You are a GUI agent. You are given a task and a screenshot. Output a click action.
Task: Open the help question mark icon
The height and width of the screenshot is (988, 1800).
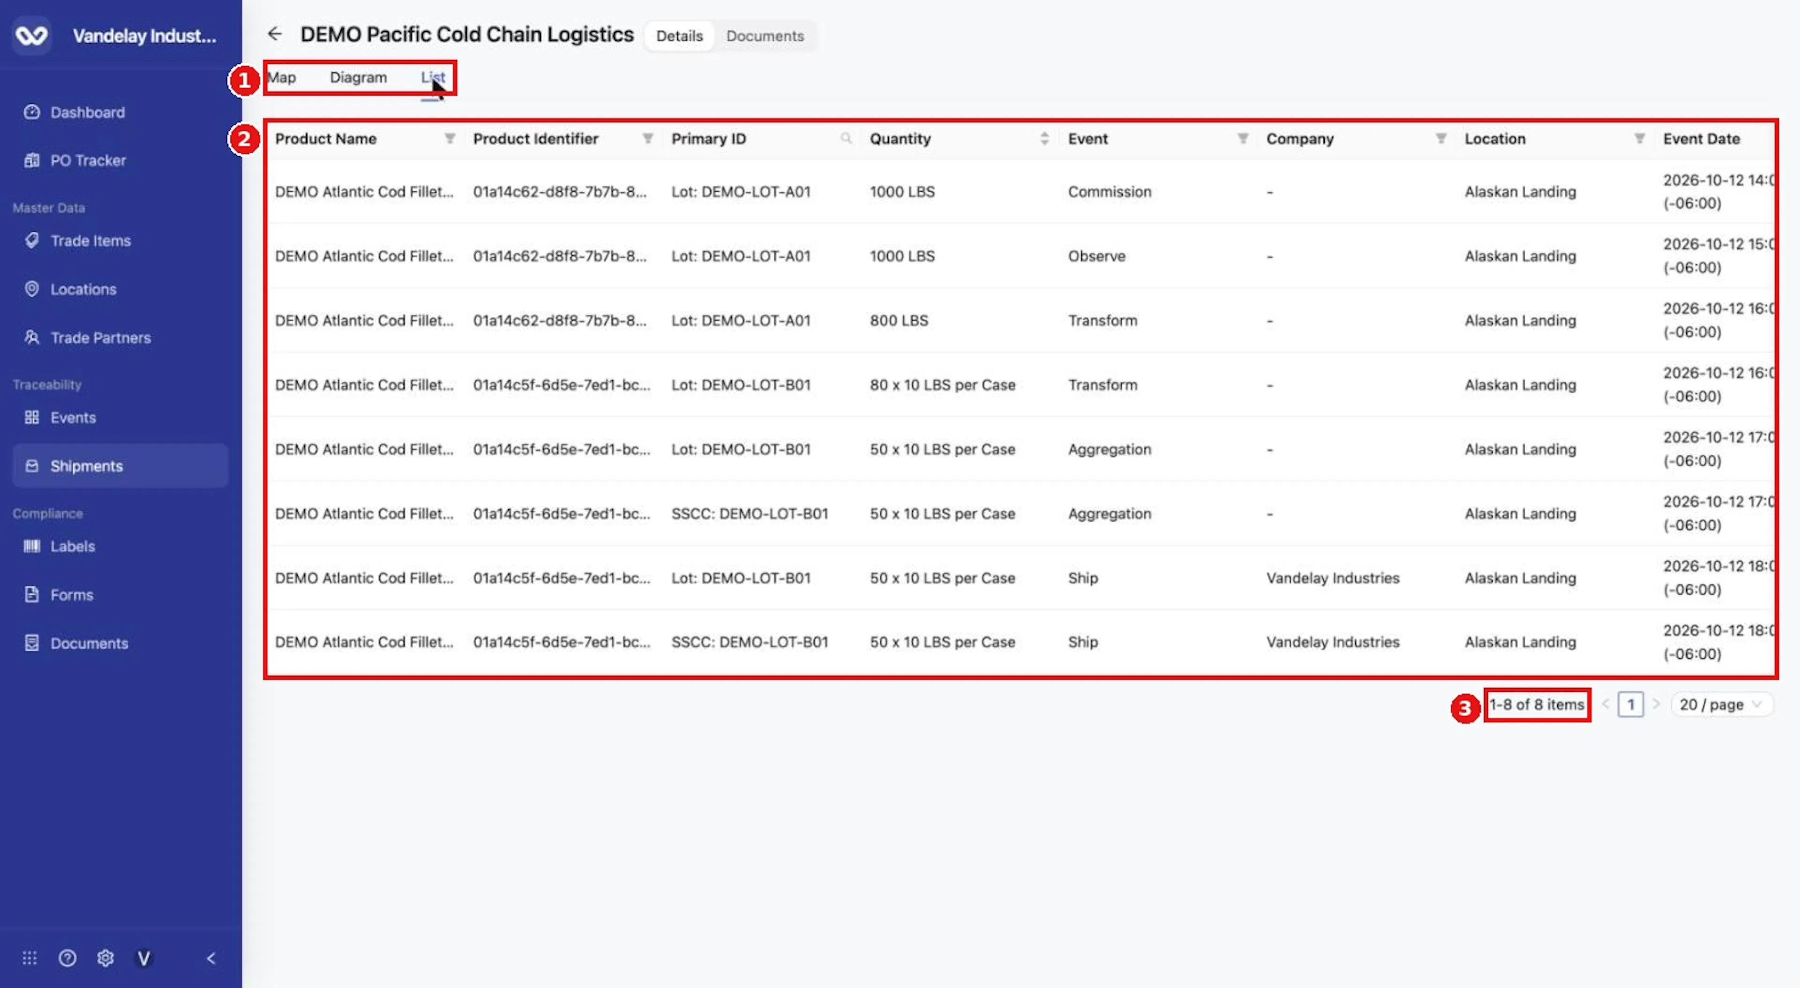(67, 958)
